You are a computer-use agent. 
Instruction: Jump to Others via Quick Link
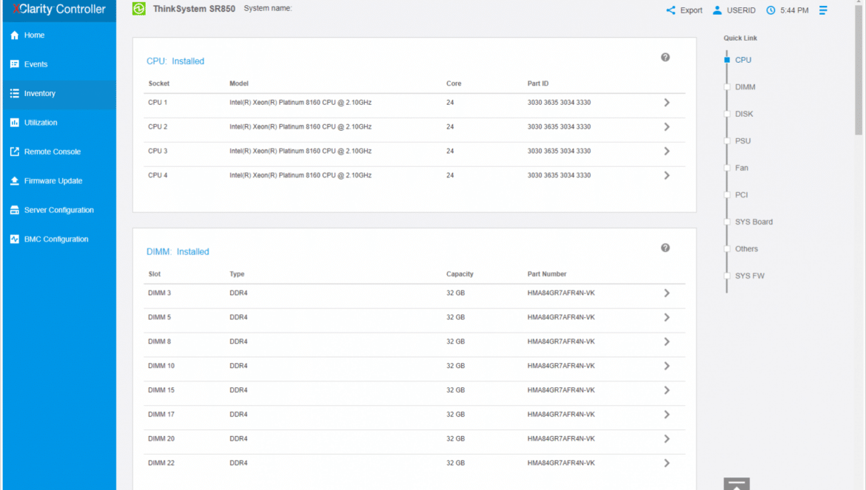click(746, 249)
